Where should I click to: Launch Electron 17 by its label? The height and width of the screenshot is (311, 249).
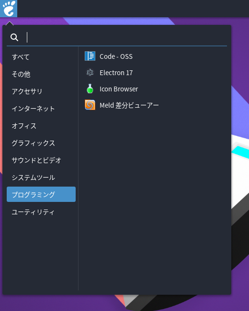pyautogui.click(x=116, y=73)
